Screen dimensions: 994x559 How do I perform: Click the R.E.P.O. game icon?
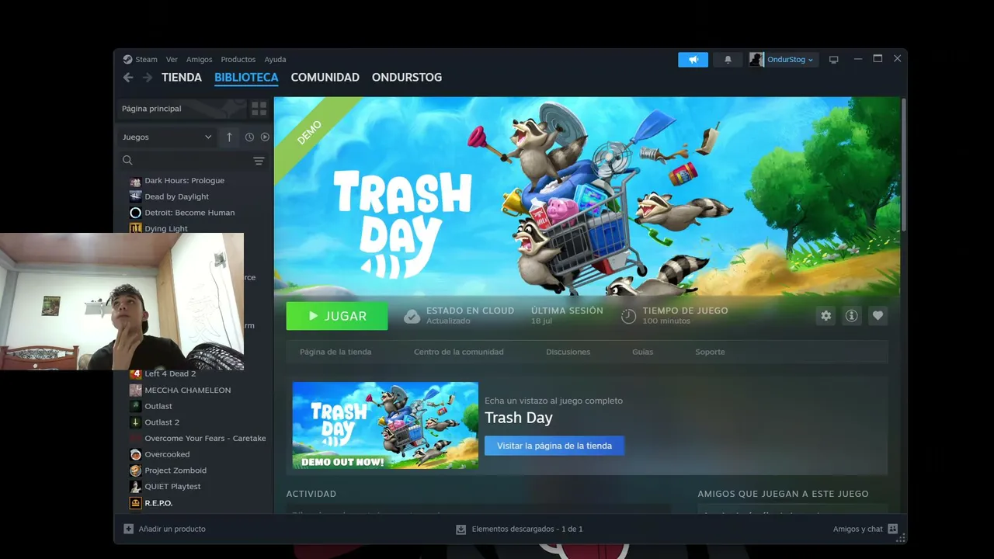135,503
